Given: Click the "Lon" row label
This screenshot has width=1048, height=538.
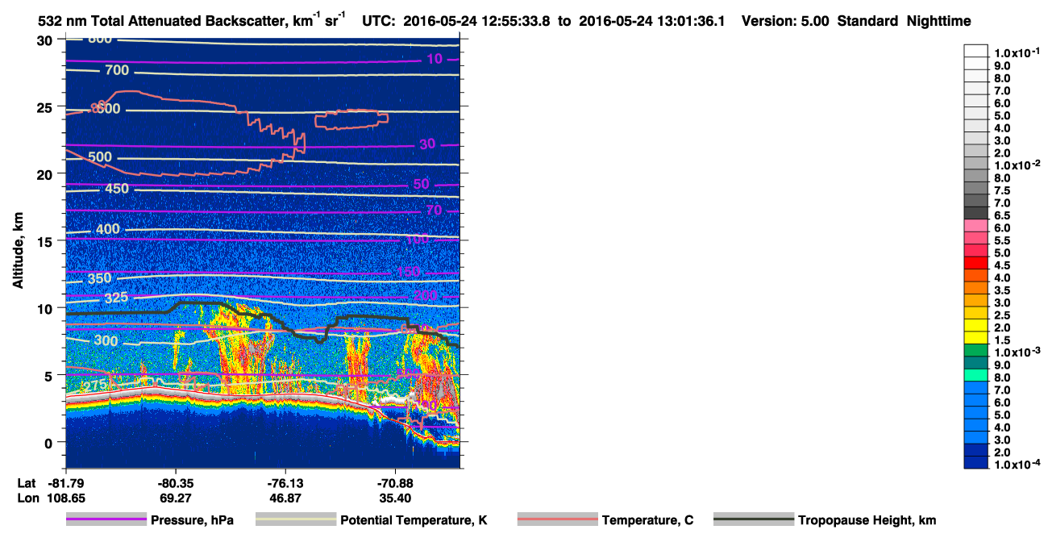Looking at the screenshot, I should [x=27, y=498].
